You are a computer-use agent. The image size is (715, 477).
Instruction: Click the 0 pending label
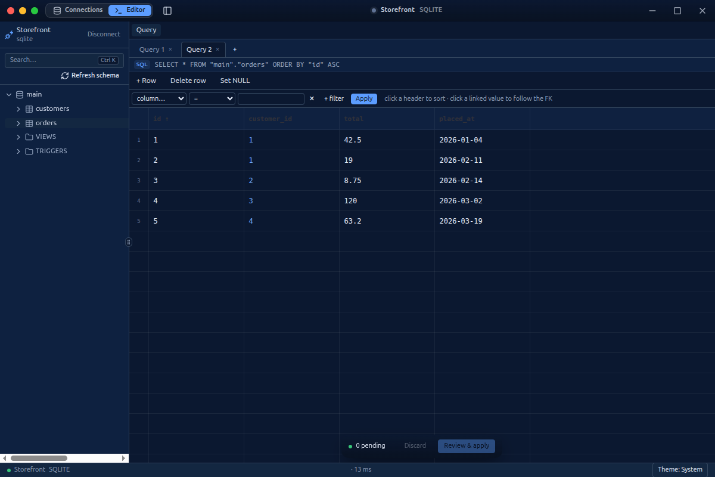click(371, 446)
